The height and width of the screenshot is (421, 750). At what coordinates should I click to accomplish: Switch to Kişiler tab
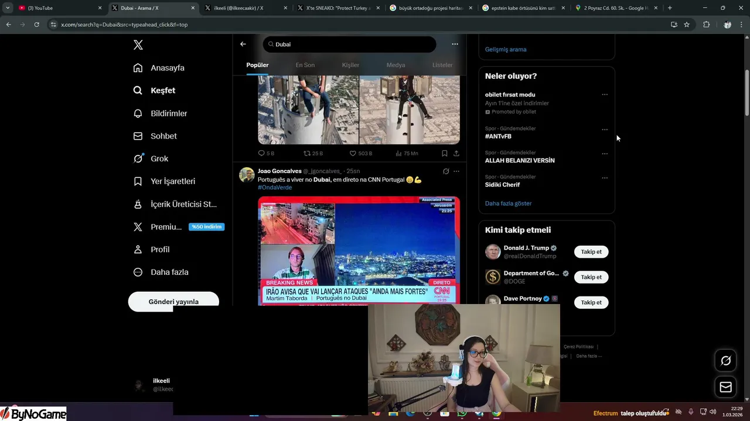click(350, 65)
